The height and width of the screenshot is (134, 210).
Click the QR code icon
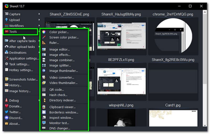click(44, 89)
